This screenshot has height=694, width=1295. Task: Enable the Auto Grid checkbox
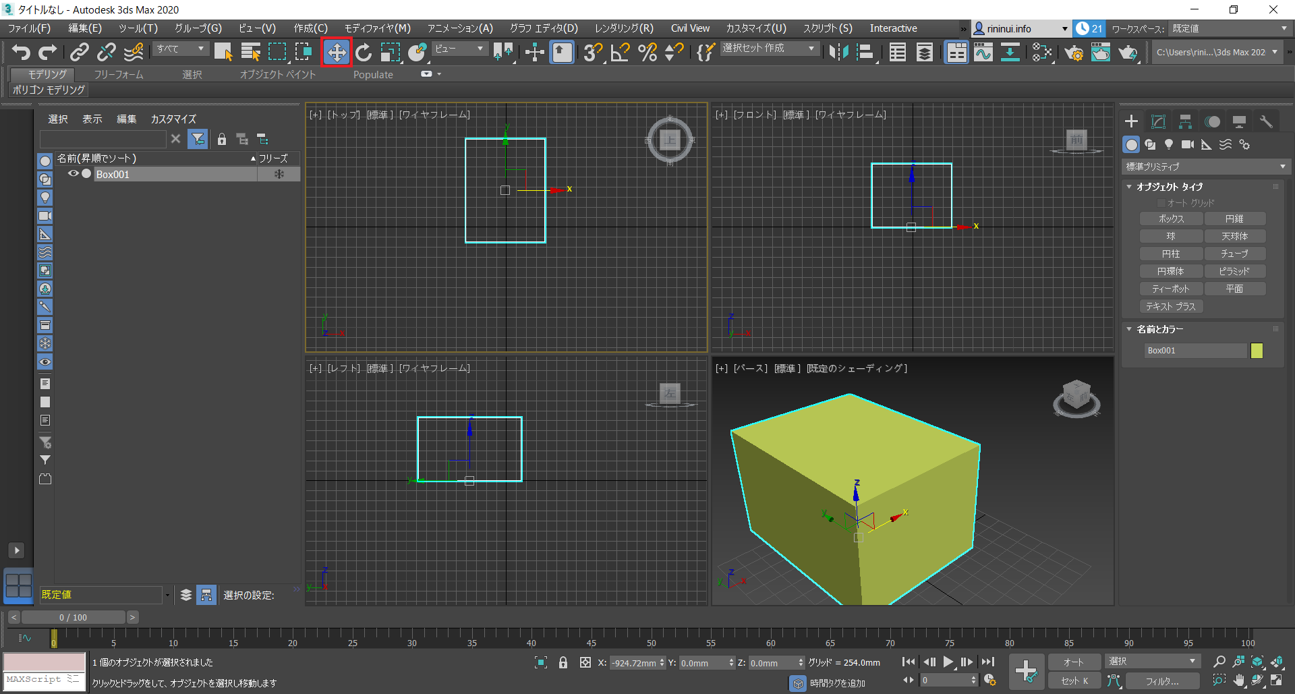click(1161, 203)
